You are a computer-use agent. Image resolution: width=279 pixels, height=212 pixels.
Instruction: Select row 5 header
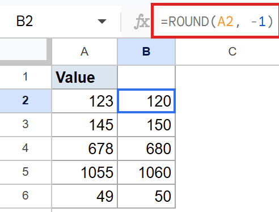(x=26, y=172)
